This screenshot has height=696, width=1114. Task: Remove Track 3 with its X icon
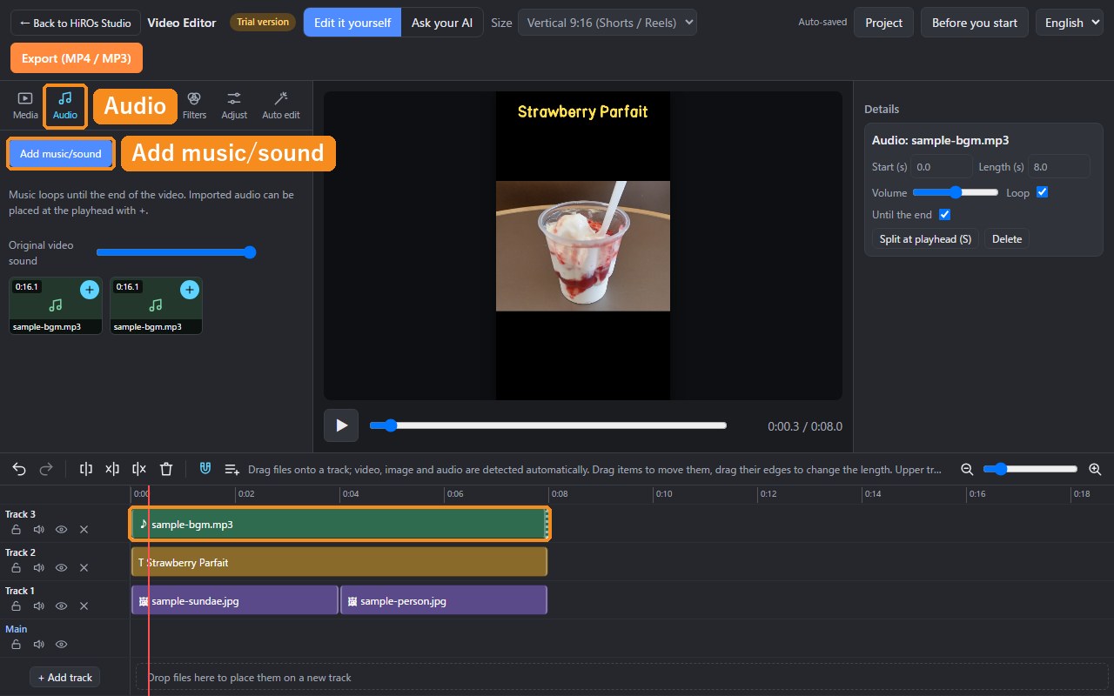[84, 529]
